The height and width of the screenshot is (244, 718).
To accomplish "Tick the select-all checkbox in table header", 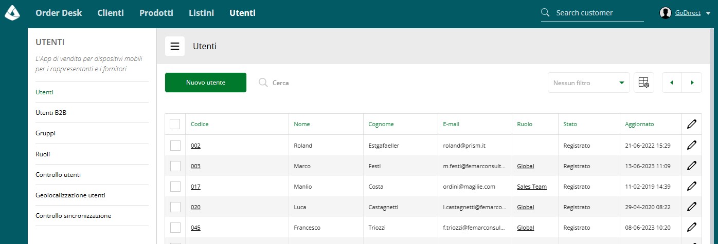I will click(175, 124).
